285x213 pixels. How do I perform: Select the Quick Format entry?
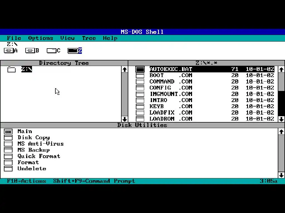(39, 156)
